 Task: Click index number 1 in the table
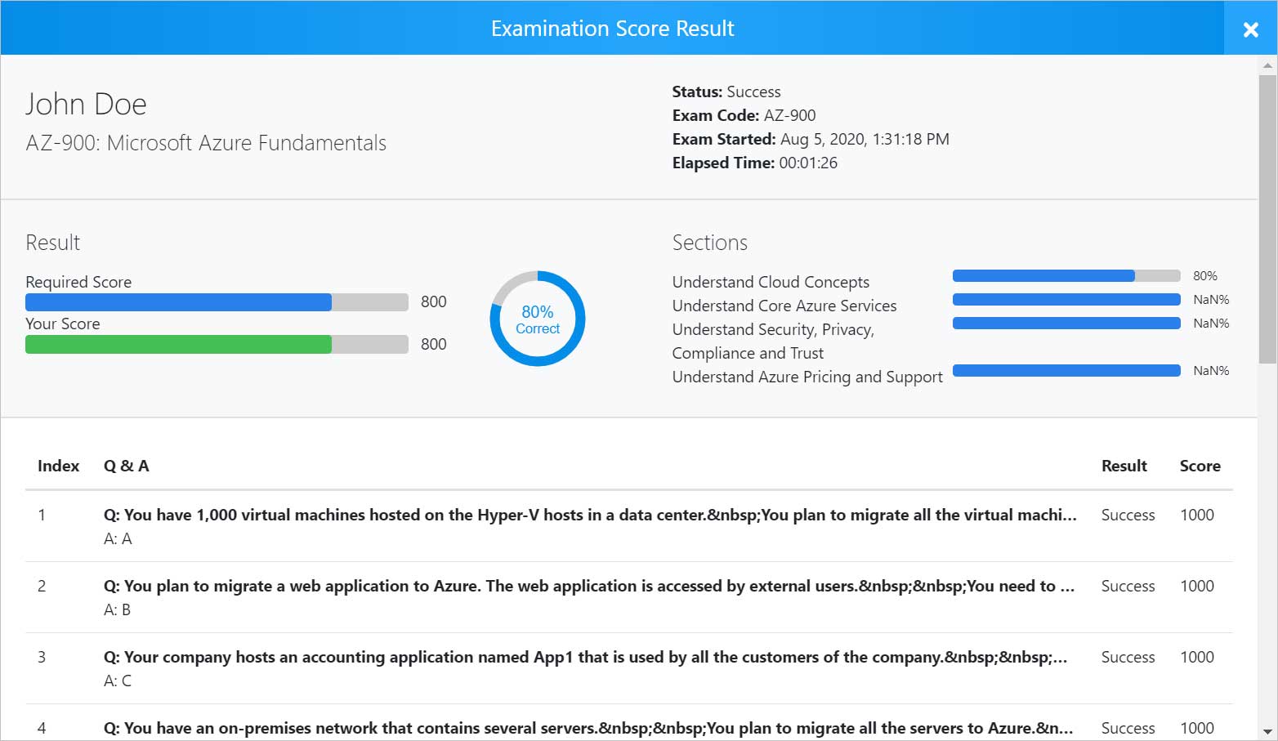coord(42,515)
